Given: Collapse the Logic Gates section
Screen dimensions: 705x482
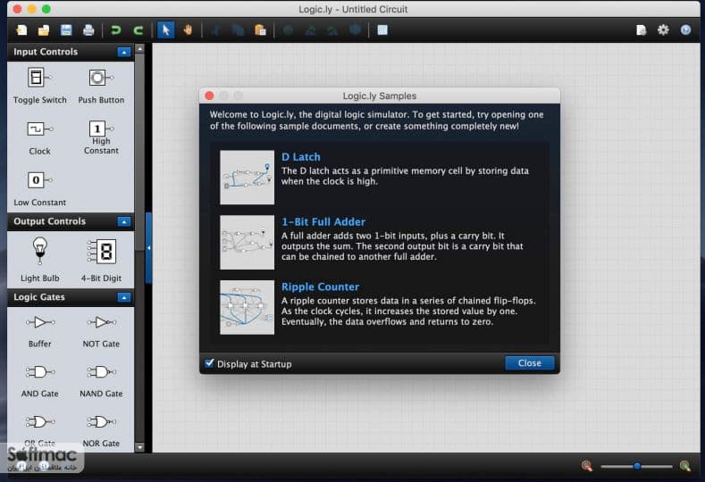Looking at the screenshot, I should point(123,297).
